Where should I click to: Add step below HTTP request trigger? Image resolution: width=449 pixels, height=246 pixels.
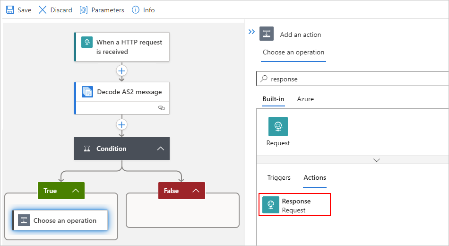coord(121,70)
